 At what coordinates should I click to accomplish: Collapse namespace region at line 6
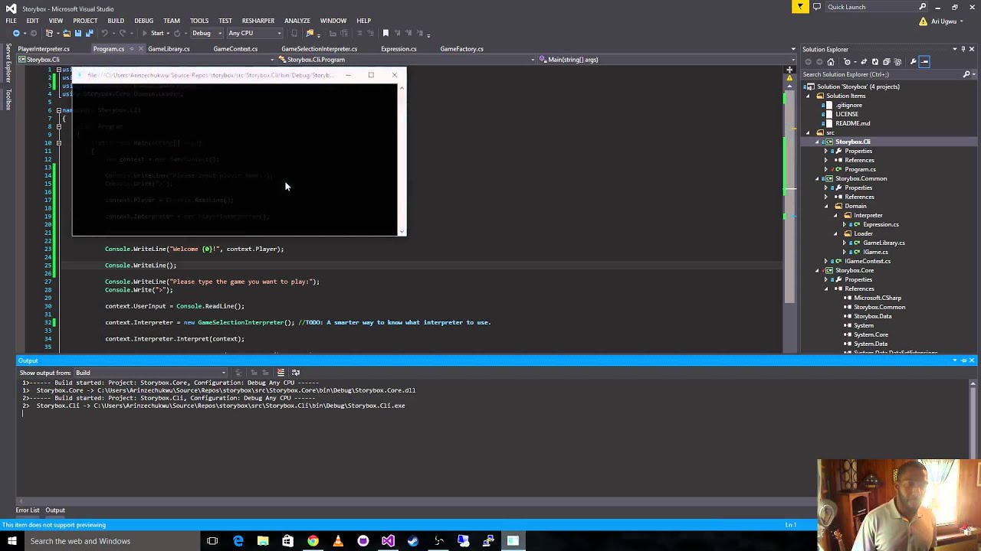[x=58, y=110]
